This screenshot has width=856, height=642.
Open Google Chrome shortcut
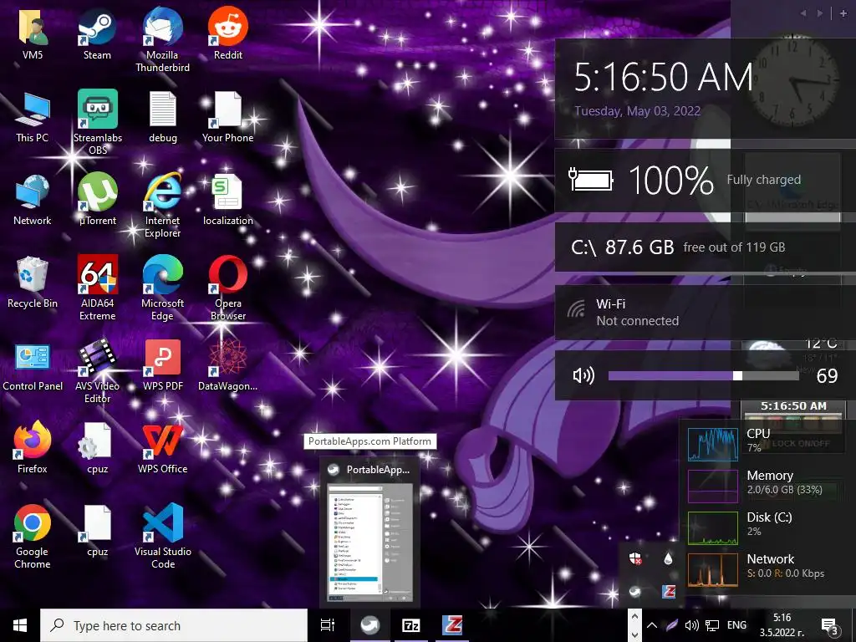tap(33, 538)
